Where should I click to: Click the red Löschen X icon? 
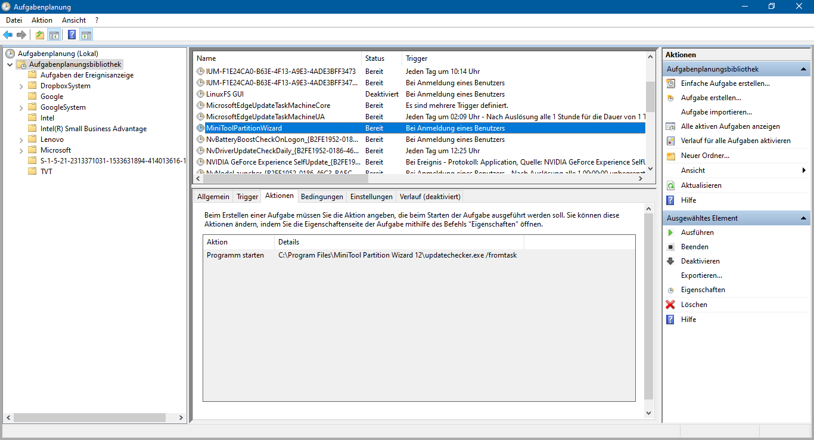670,305
